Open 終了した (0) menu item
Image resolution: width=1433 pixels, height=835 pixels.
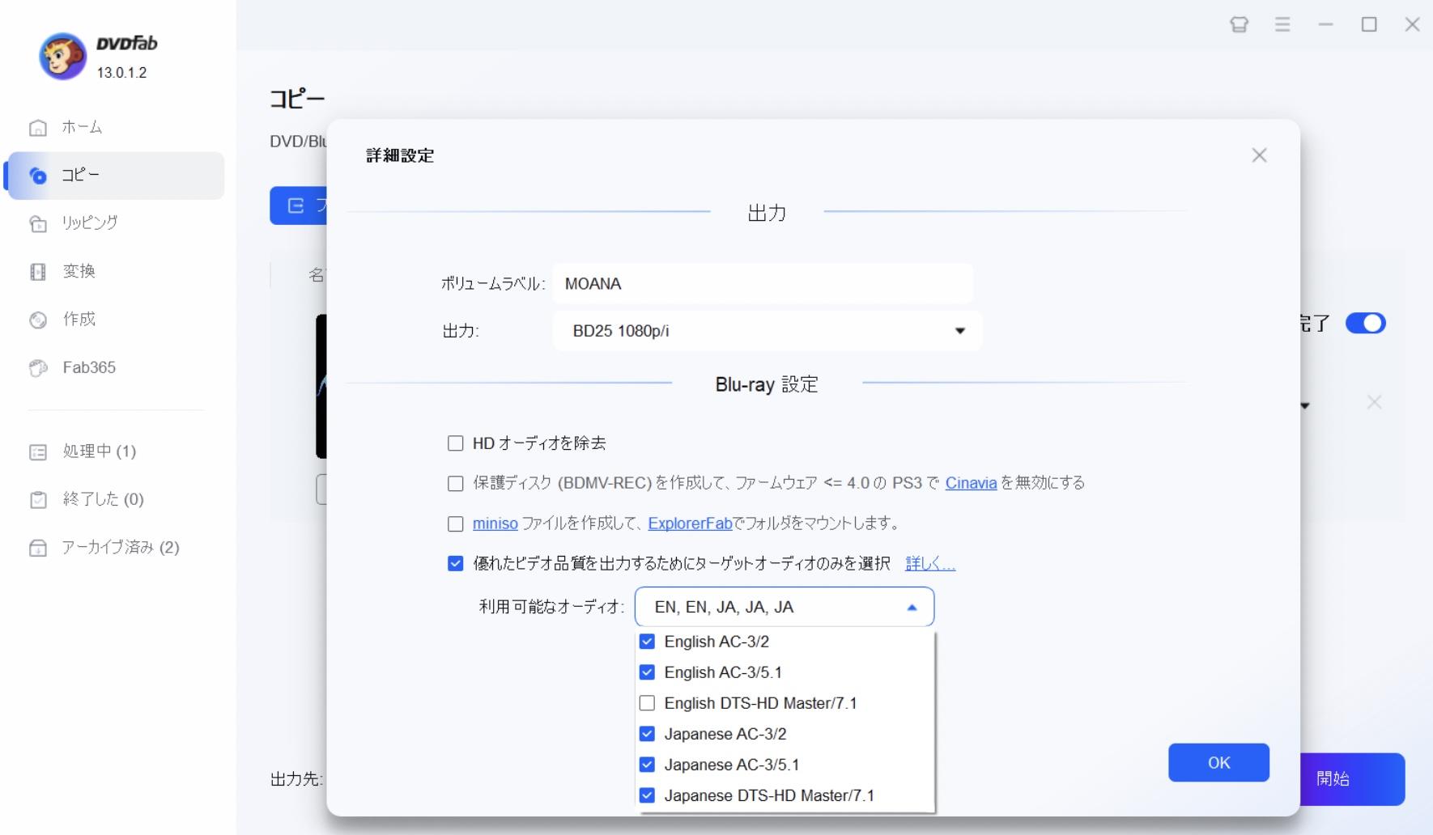pyautogui.click(x=104, y=500)
